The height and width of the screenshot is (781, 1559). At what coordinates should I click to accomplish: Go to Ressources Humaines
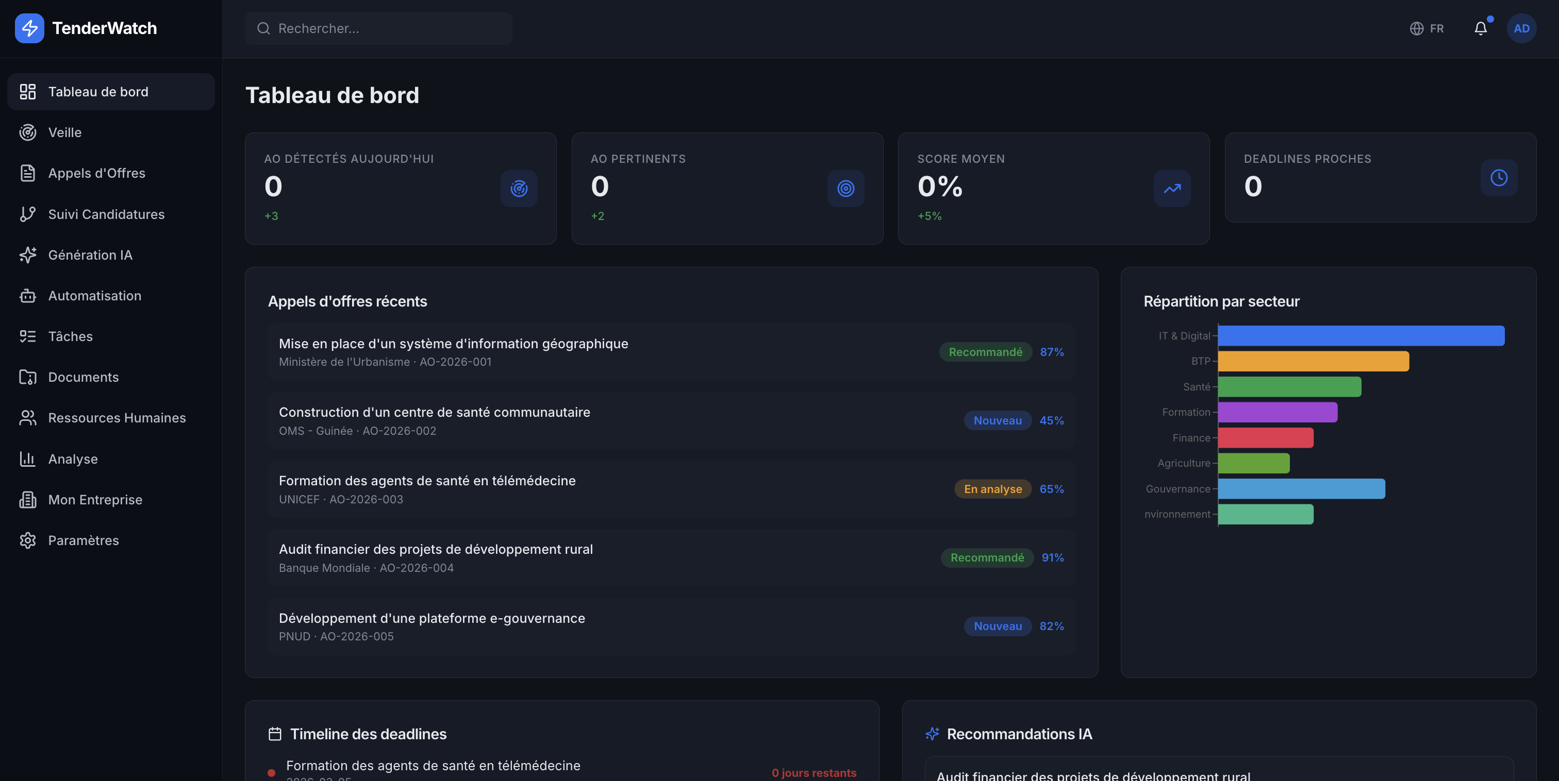[111, 417]
